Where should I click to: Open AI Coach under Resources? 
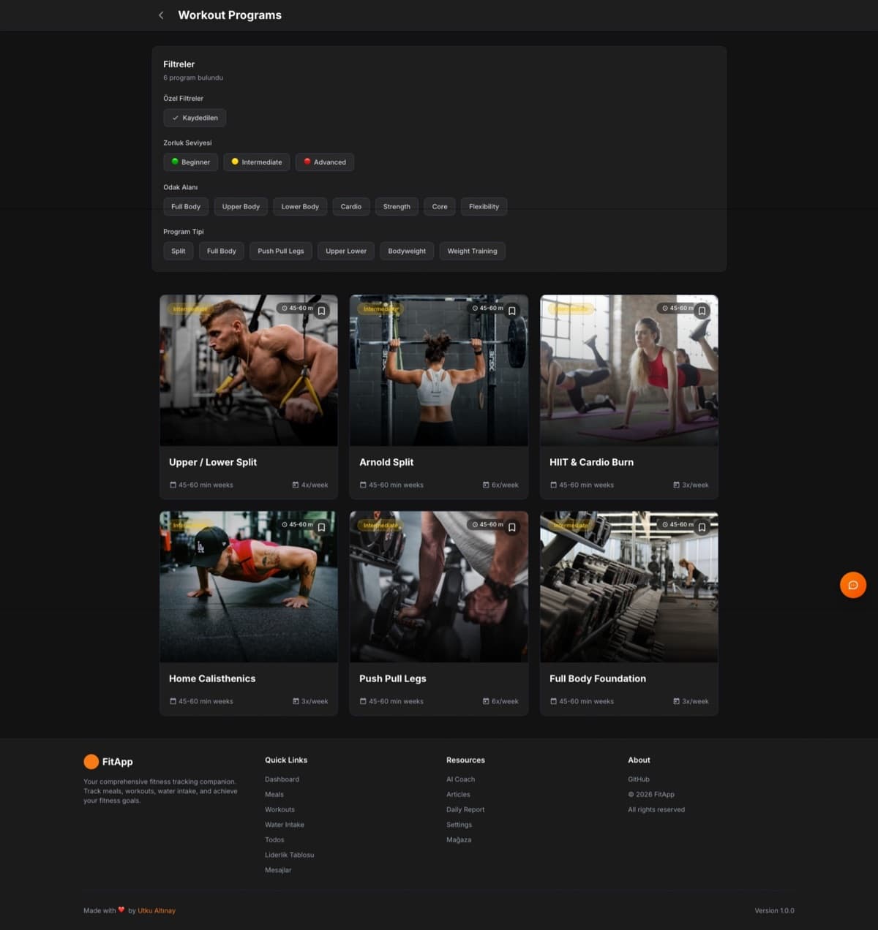(460, 779)
